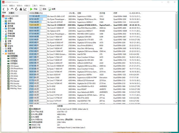Select the CPU SHA3 benchmark
Screen dimensions: 179x133
pyautogui.click(x=14, y=76)
